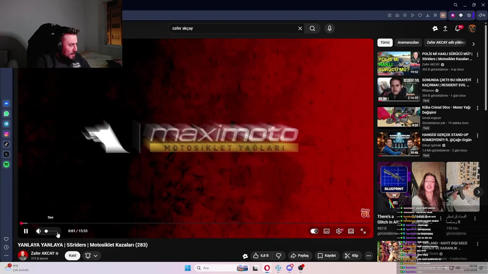
Task: Open the Zafer AKCAY channel name link
Action: click(43, 253)
